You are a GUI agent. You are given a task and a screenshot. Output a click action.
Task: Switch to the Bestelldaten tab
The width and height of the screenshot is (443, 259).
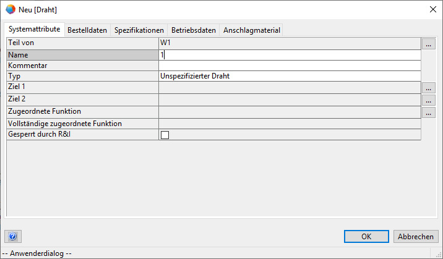(87, 30)
